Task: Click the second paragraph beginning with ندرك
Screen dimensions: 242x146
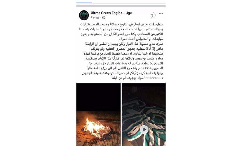Action: 123,61
